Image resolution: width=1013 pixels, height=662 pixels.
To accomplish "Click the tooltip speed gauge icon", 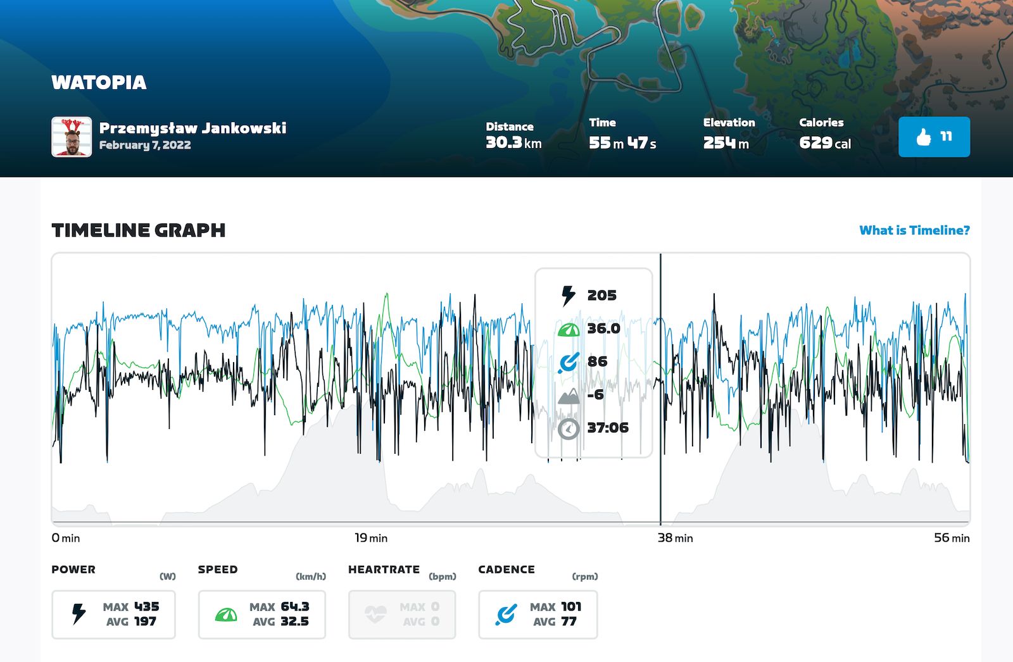I will [569, 329].
